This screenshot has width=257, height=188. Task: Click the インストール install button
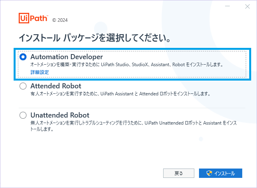click(x=220, y=173)
